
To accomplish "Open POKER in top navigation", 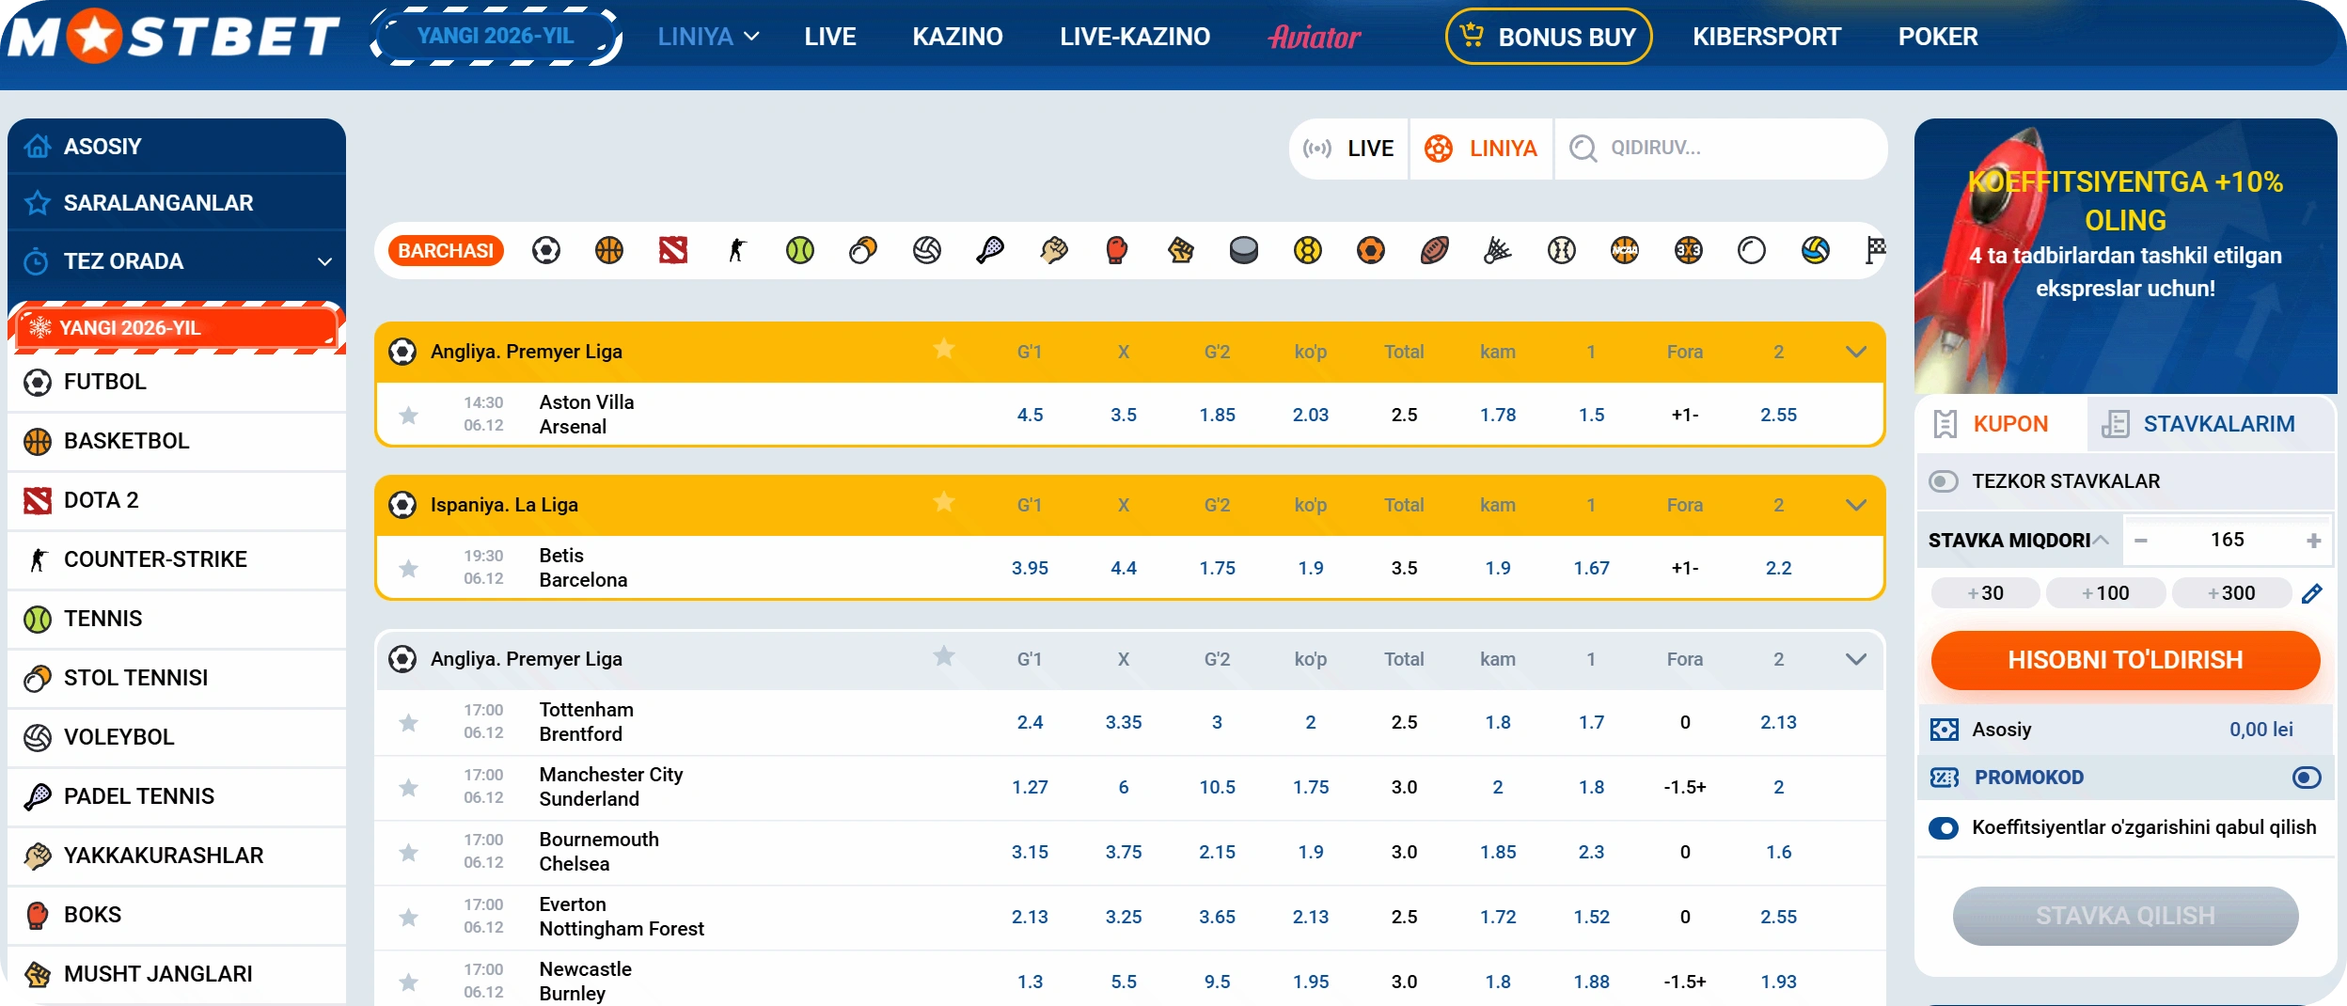I will pyautogui.click(x=1938, y=37).
